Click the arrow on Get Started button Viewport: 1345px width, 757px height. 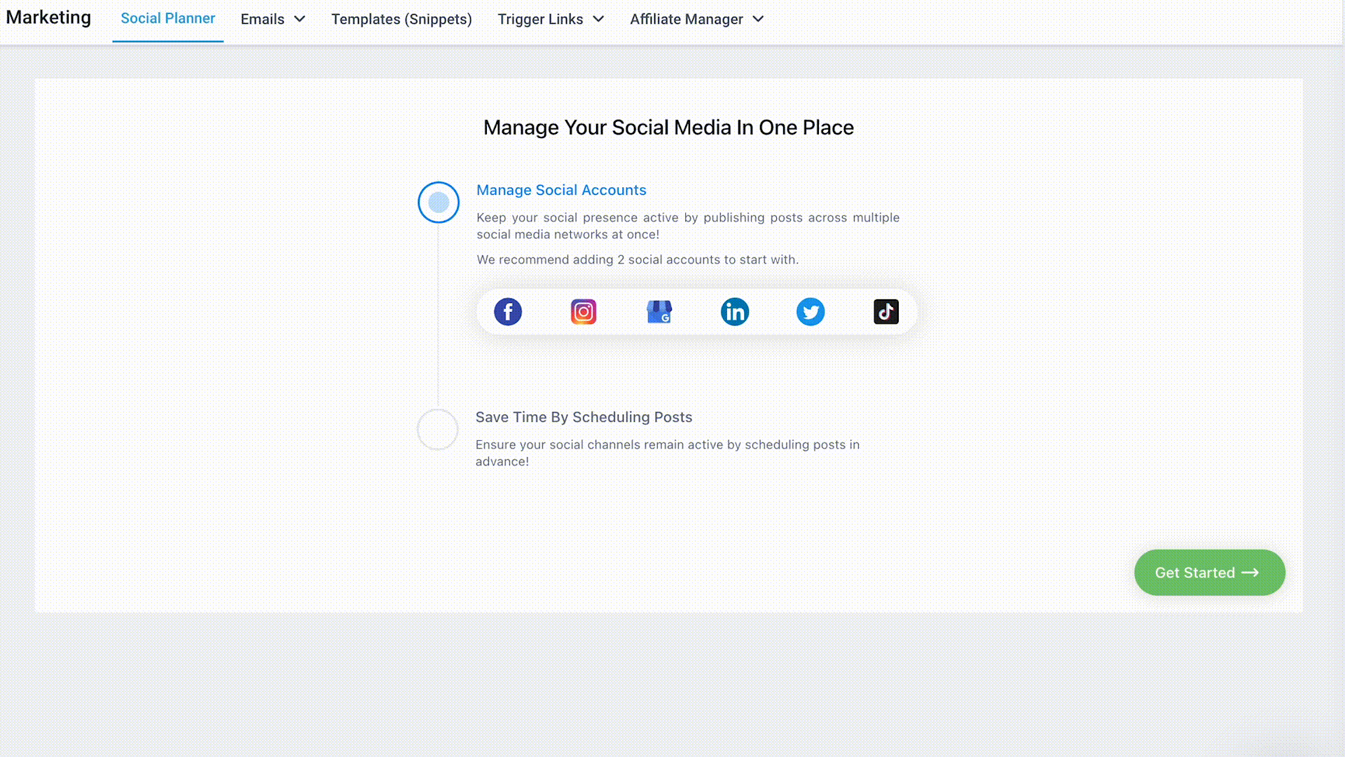[1250, 573]
